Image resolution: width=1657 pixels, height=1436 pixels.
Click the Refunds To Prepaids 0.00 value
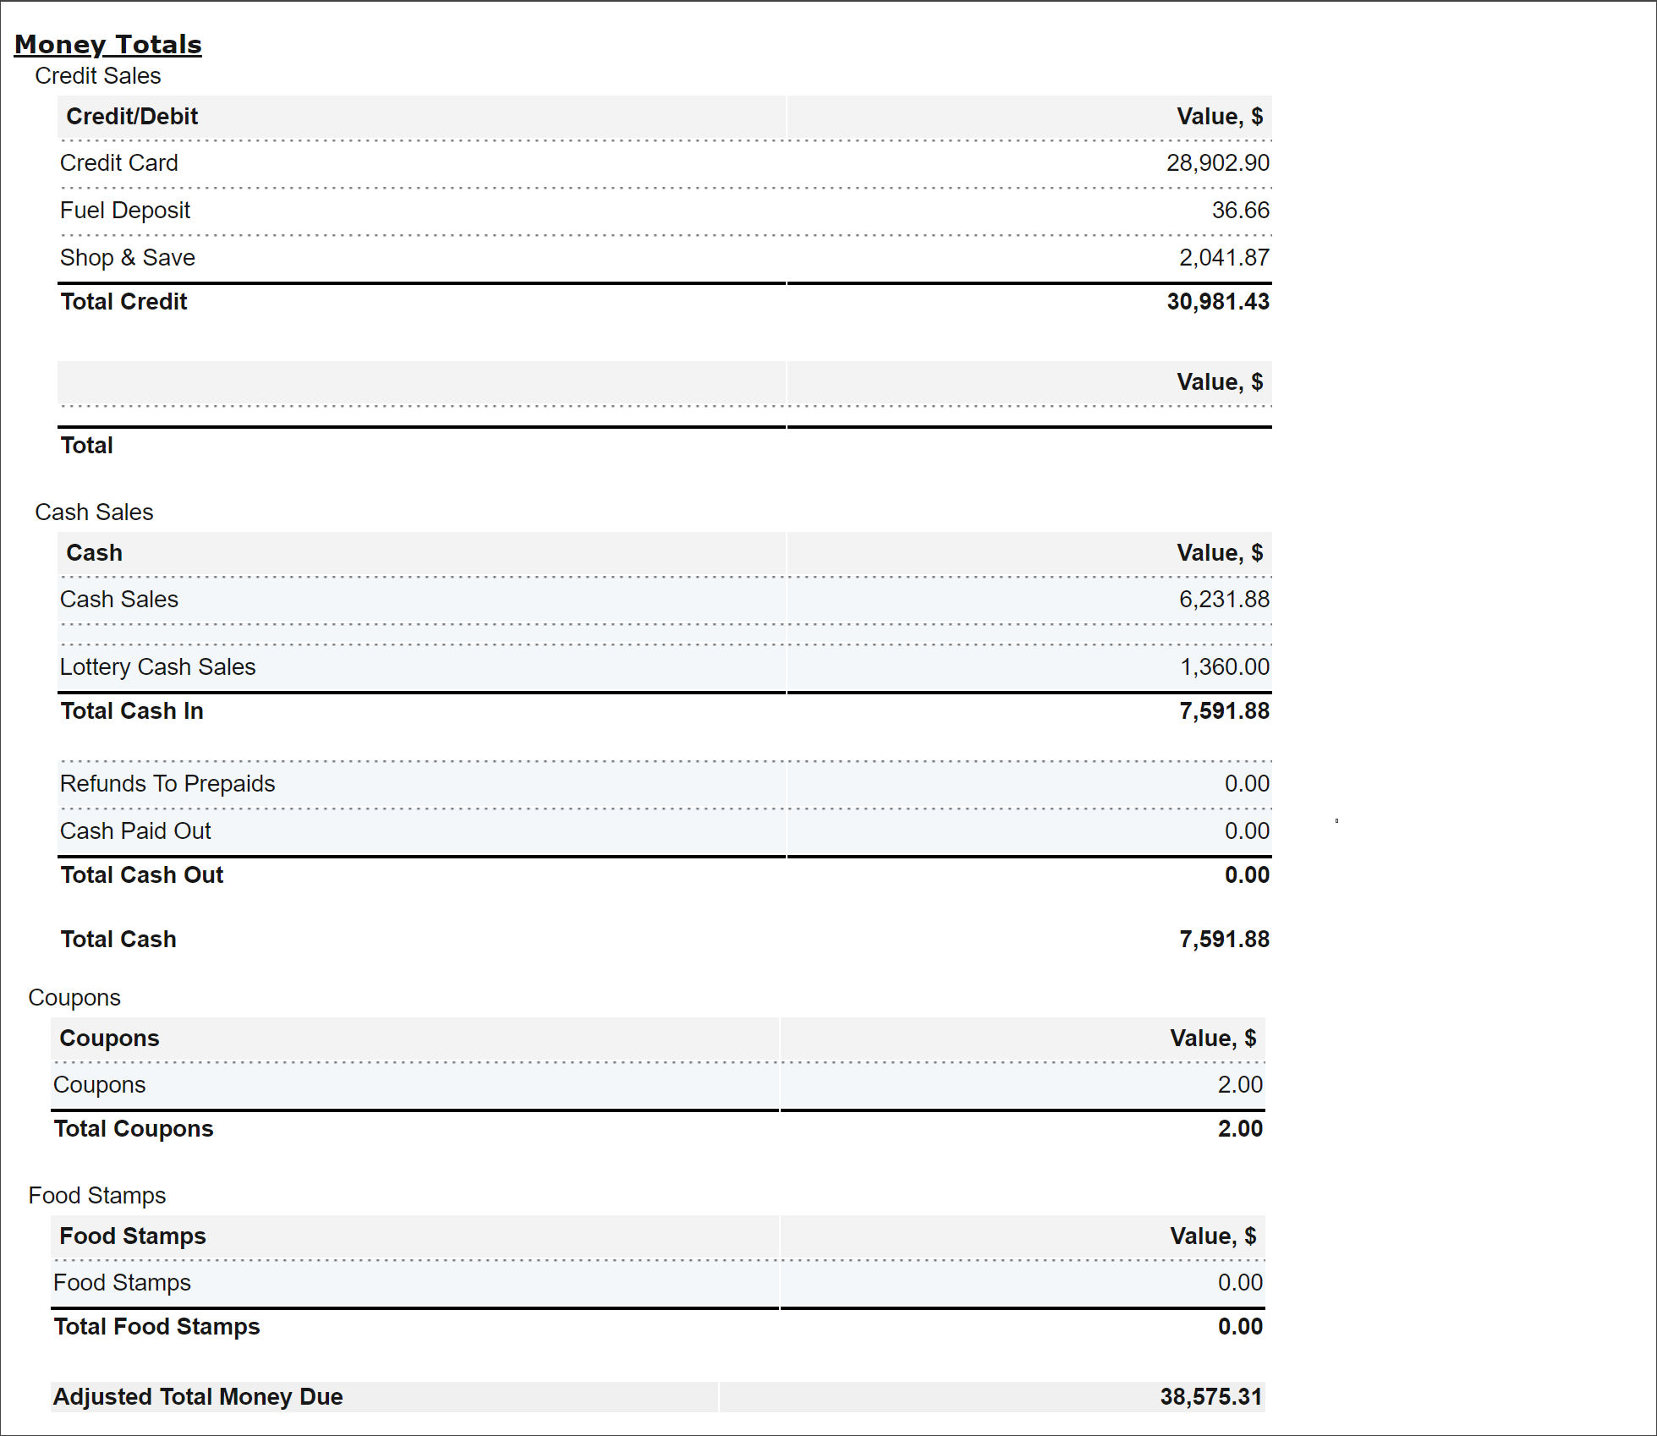[1247, 784]
